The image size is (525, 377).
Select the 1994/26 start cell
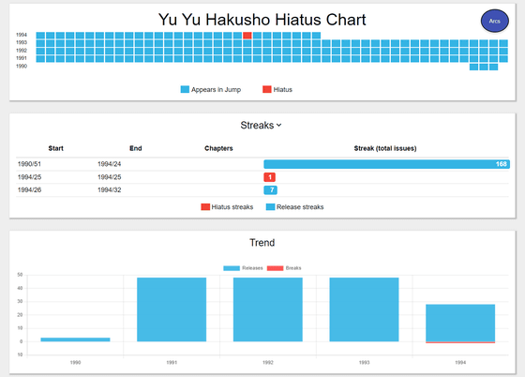point(29,189)
